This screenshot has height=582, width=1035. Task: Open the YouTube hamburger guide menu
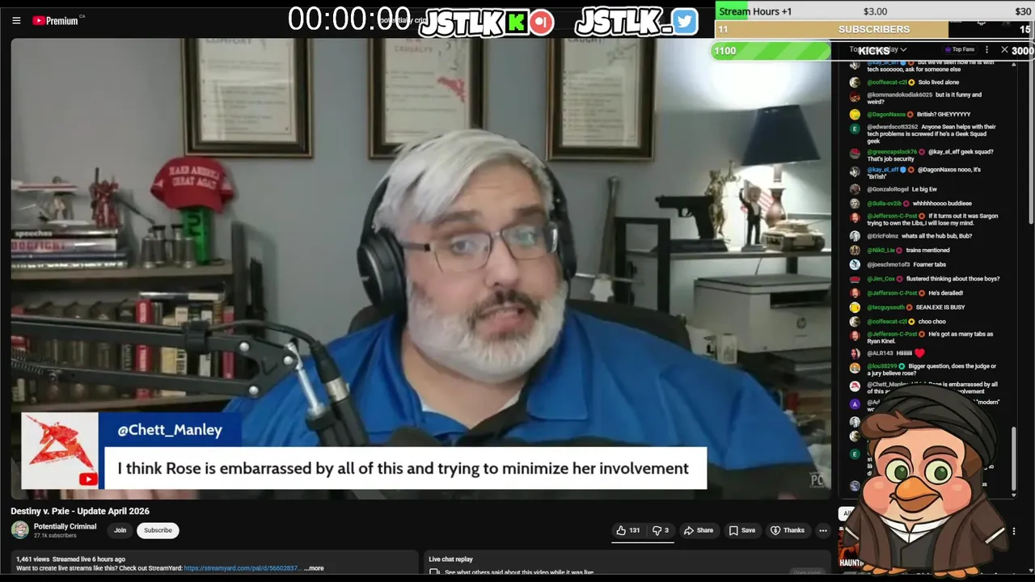16,21
